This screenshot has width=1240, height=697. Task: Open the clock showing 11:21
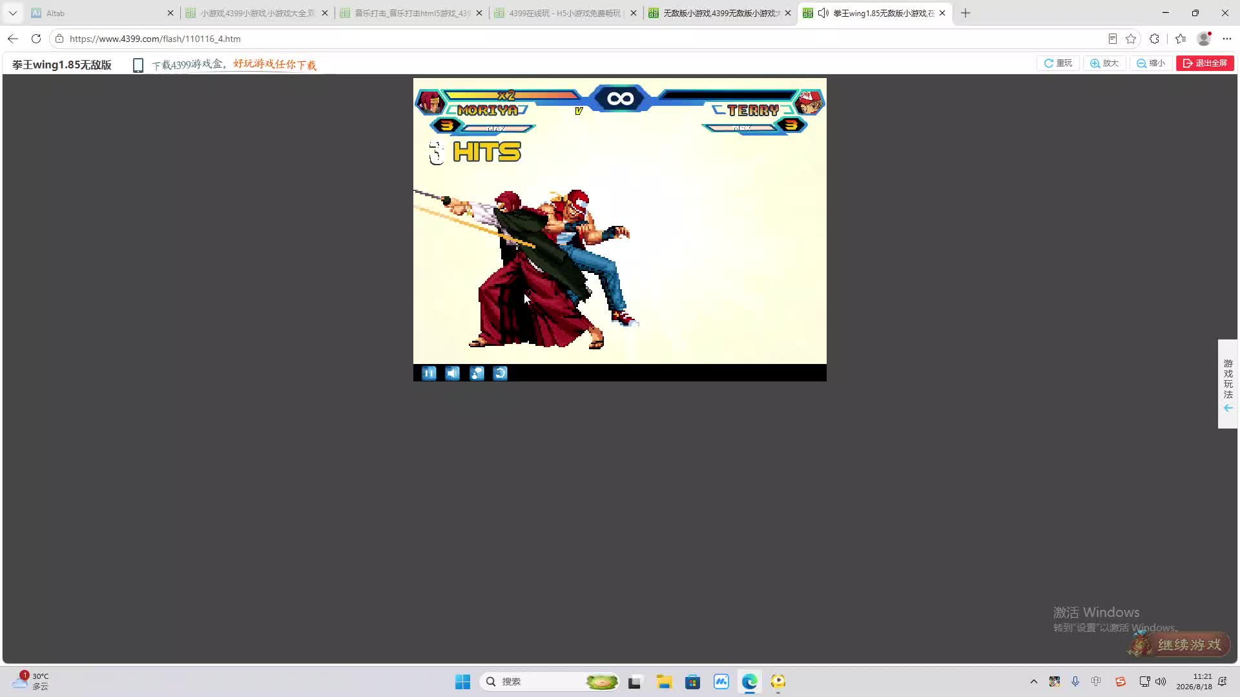1194,682
